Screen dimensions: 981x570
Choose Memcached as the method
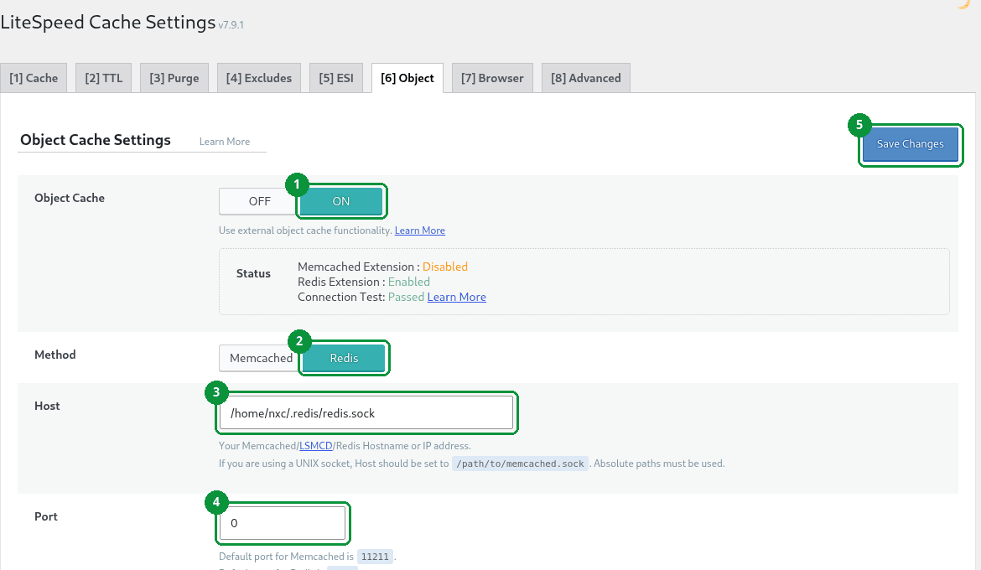[x=260, y=358]
